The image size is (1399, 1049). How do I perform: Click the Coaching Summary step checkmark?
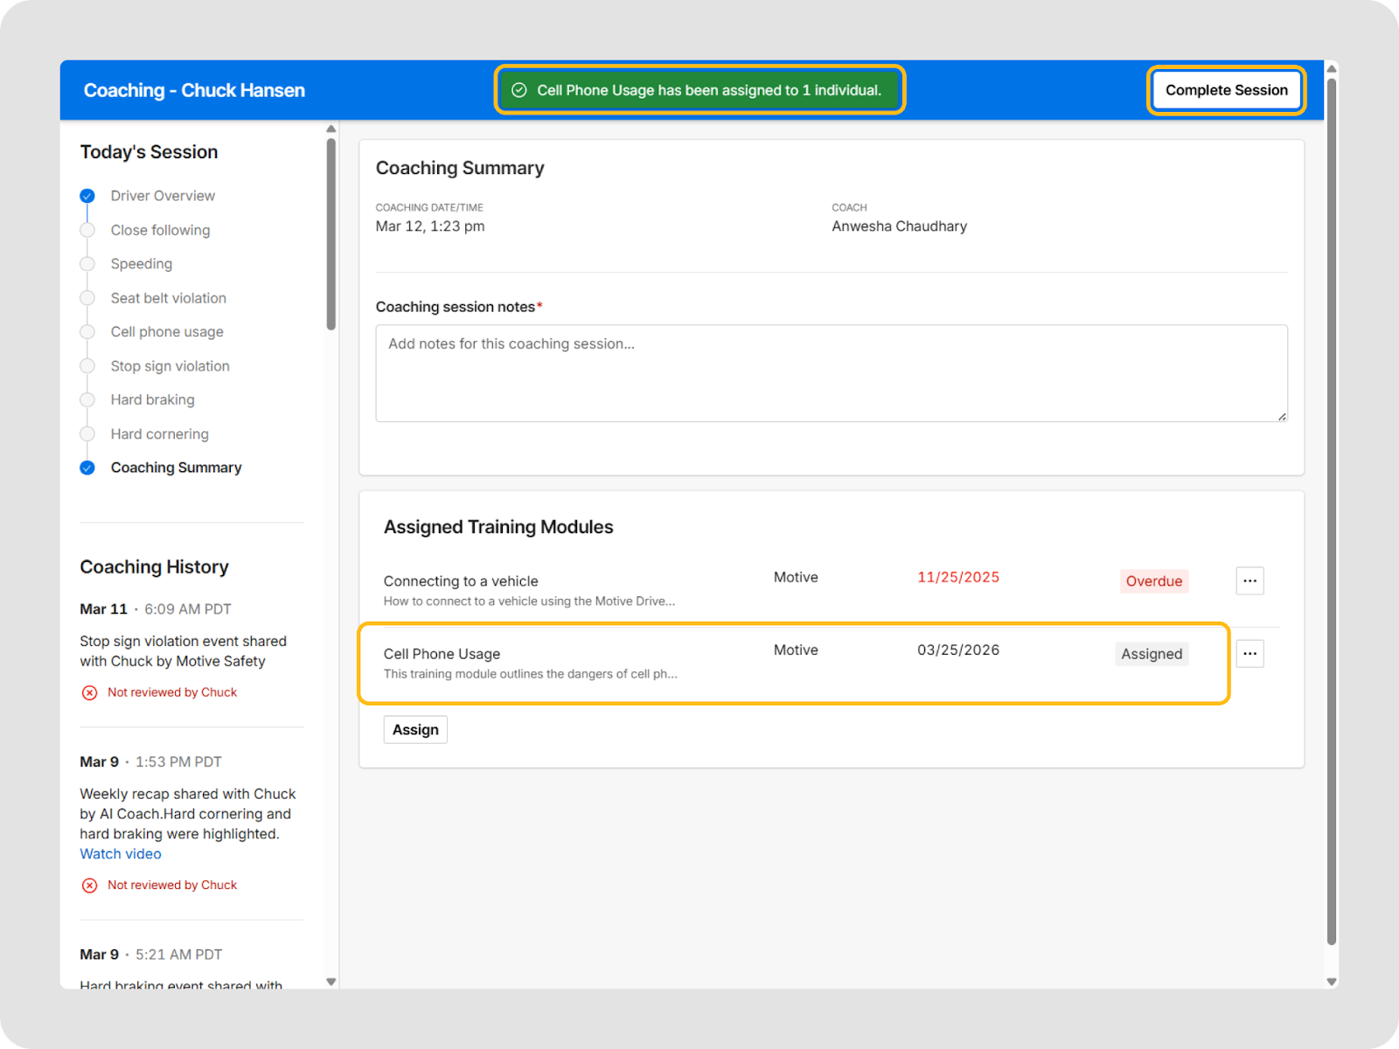tap(87, 468)
